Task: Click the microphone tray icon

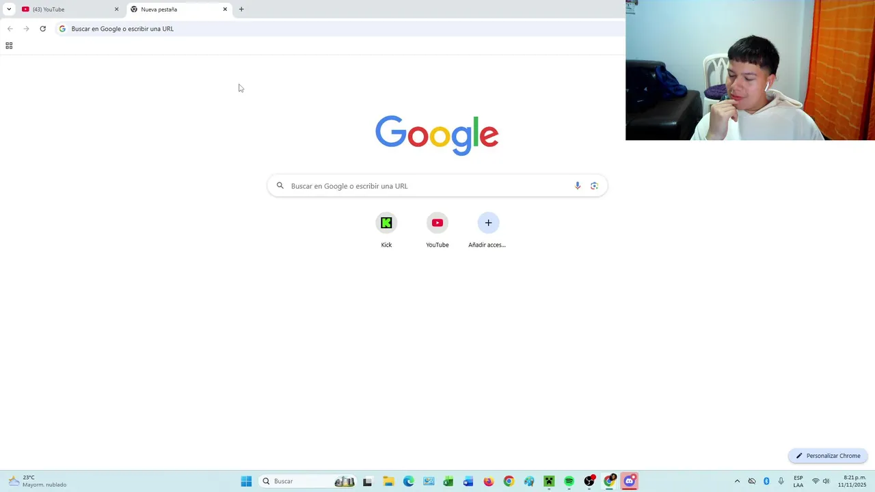Action: (781, 481)
